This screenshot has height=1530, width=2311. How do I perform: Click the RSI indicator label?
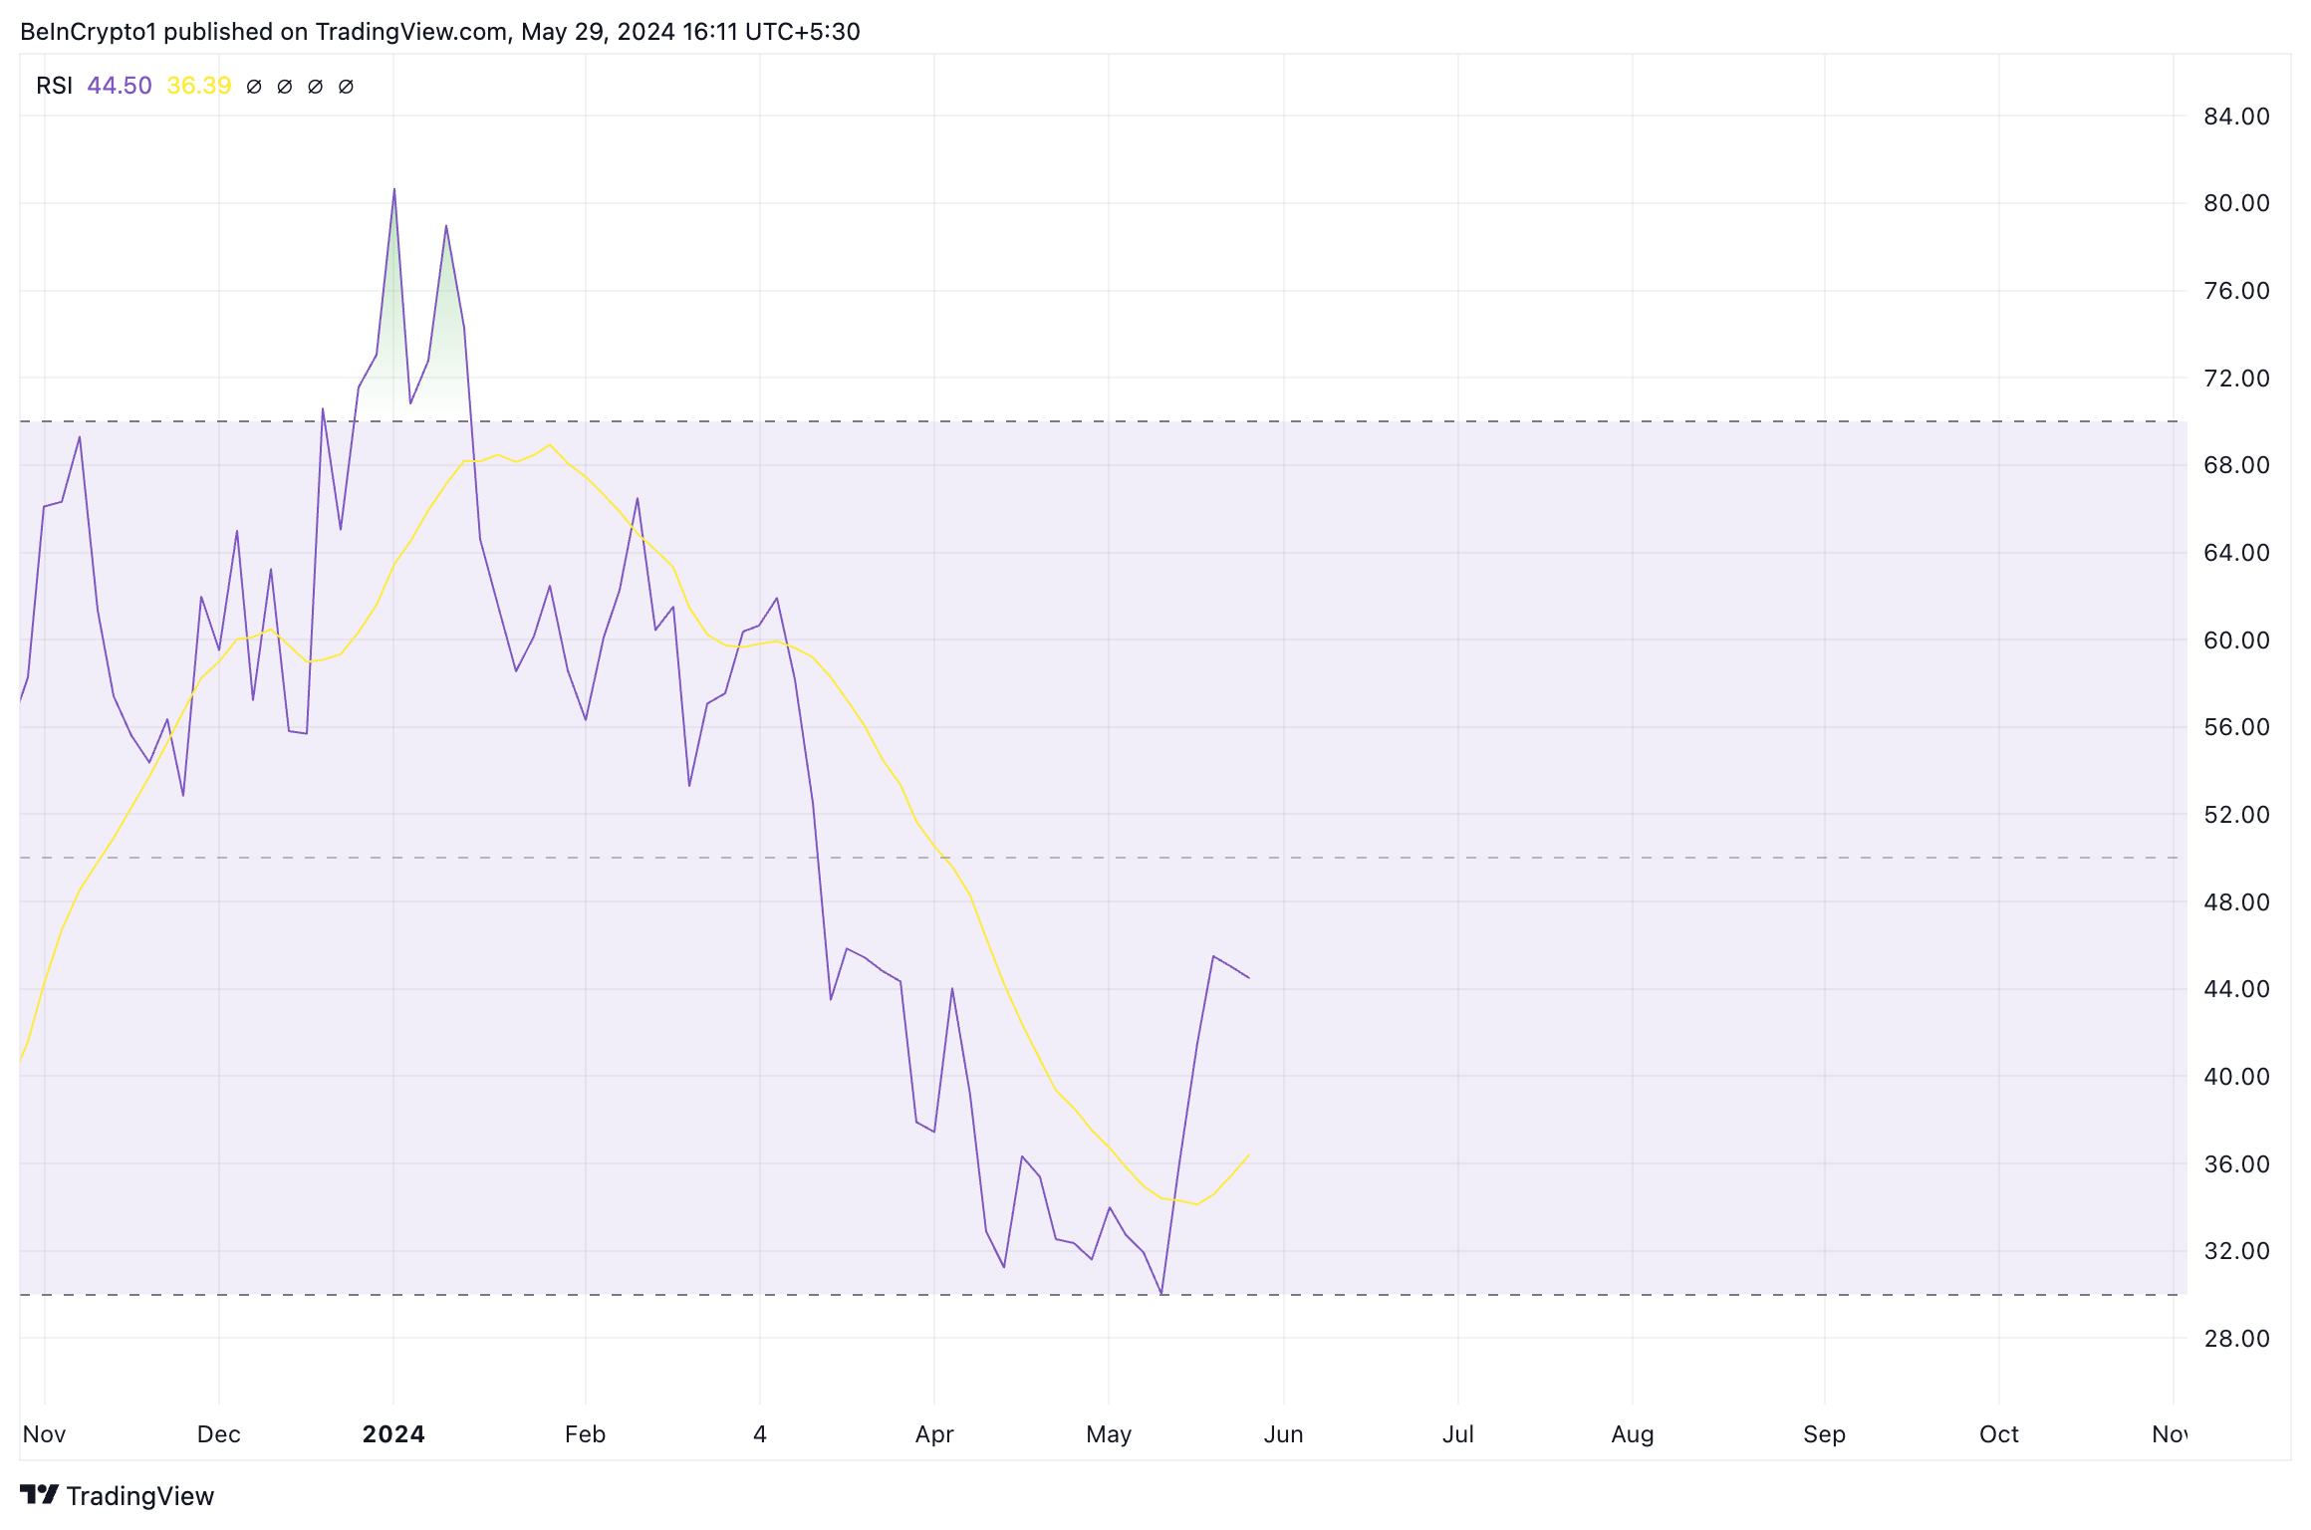click(x=55, y=86)
